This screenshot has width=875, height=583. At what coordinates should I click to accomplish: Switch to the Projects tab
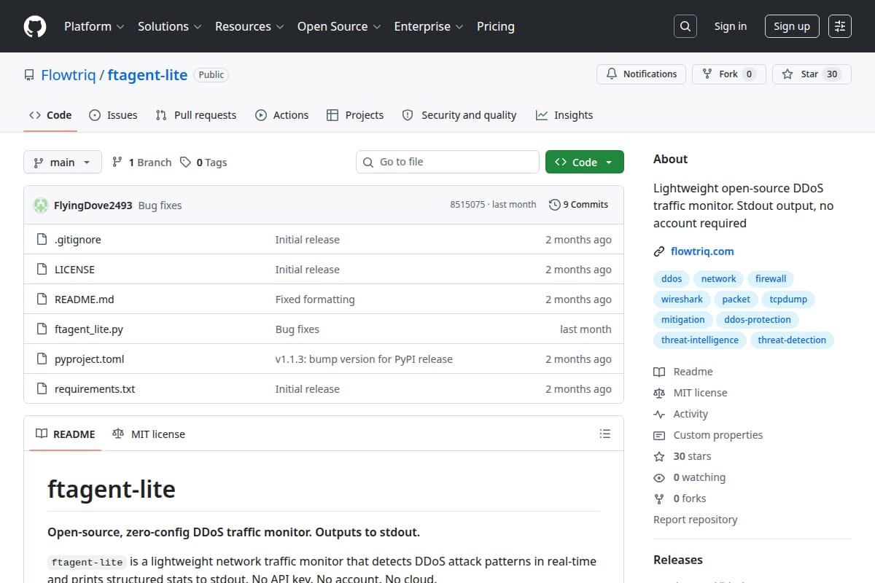click(355, 115)
